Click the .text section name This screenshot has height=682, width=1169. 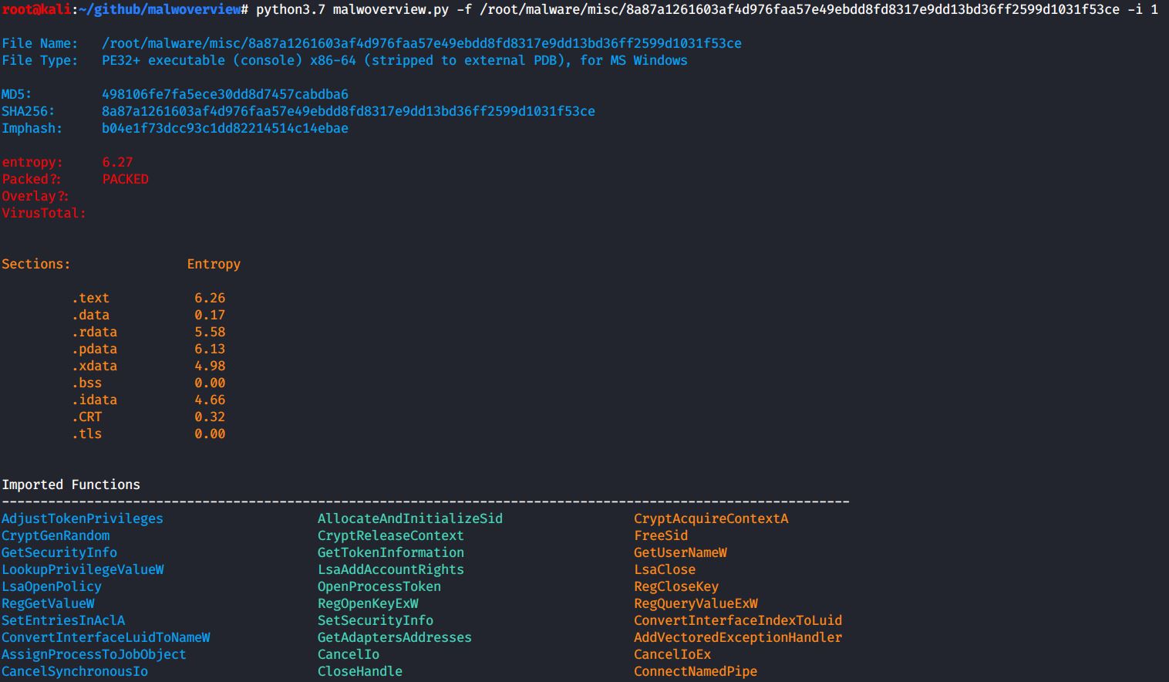(90, 298)
